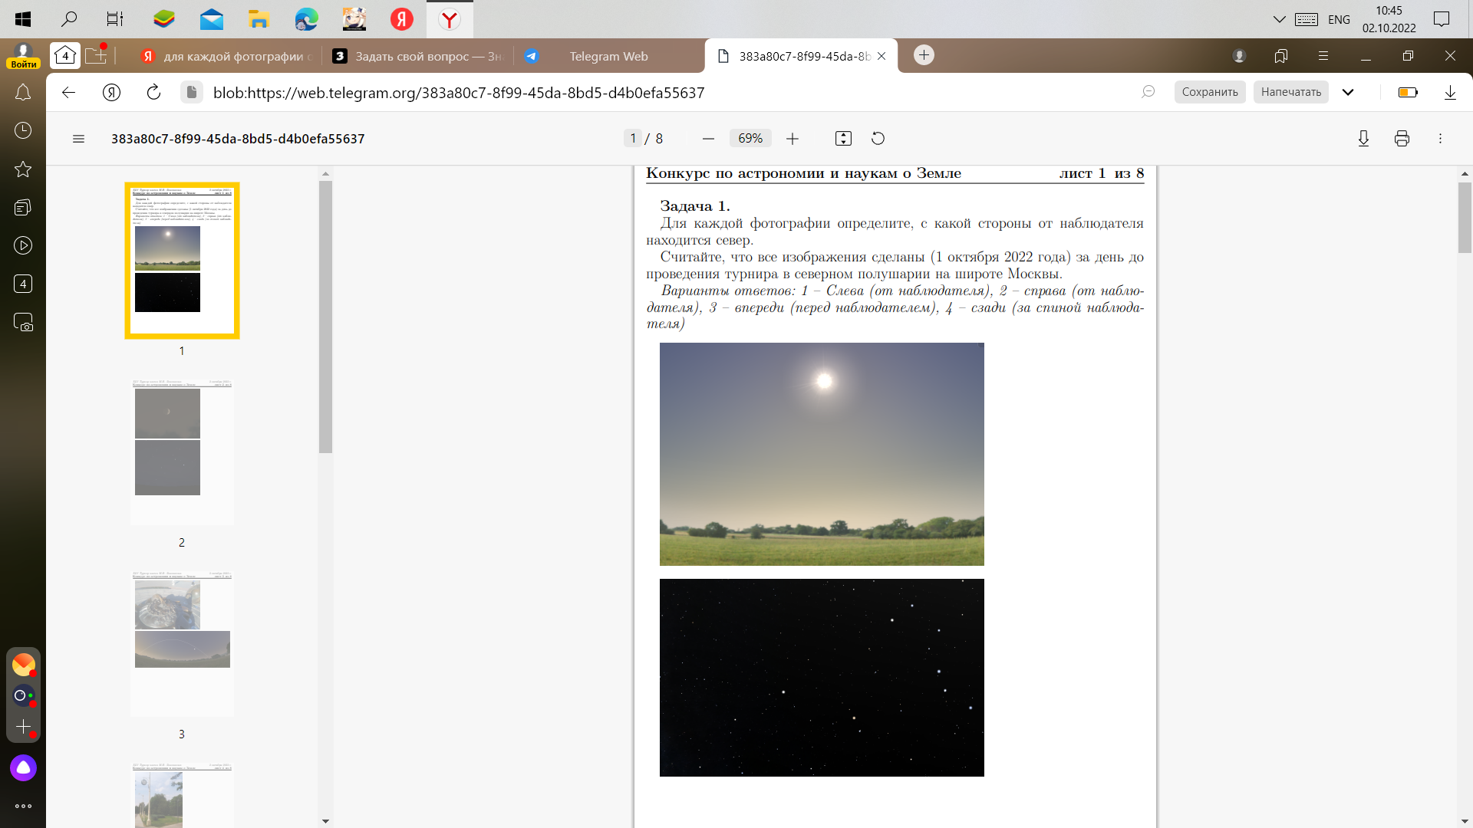The image size is (1473, 828).
Task: Open the bookmarks star in the sidebar
Action: pyautogui.click(x=23, y=169)
